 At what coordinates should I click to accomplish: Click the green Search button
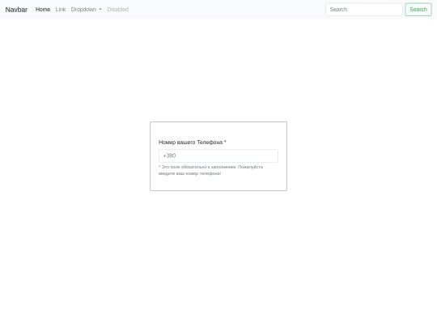pos(418,10)
